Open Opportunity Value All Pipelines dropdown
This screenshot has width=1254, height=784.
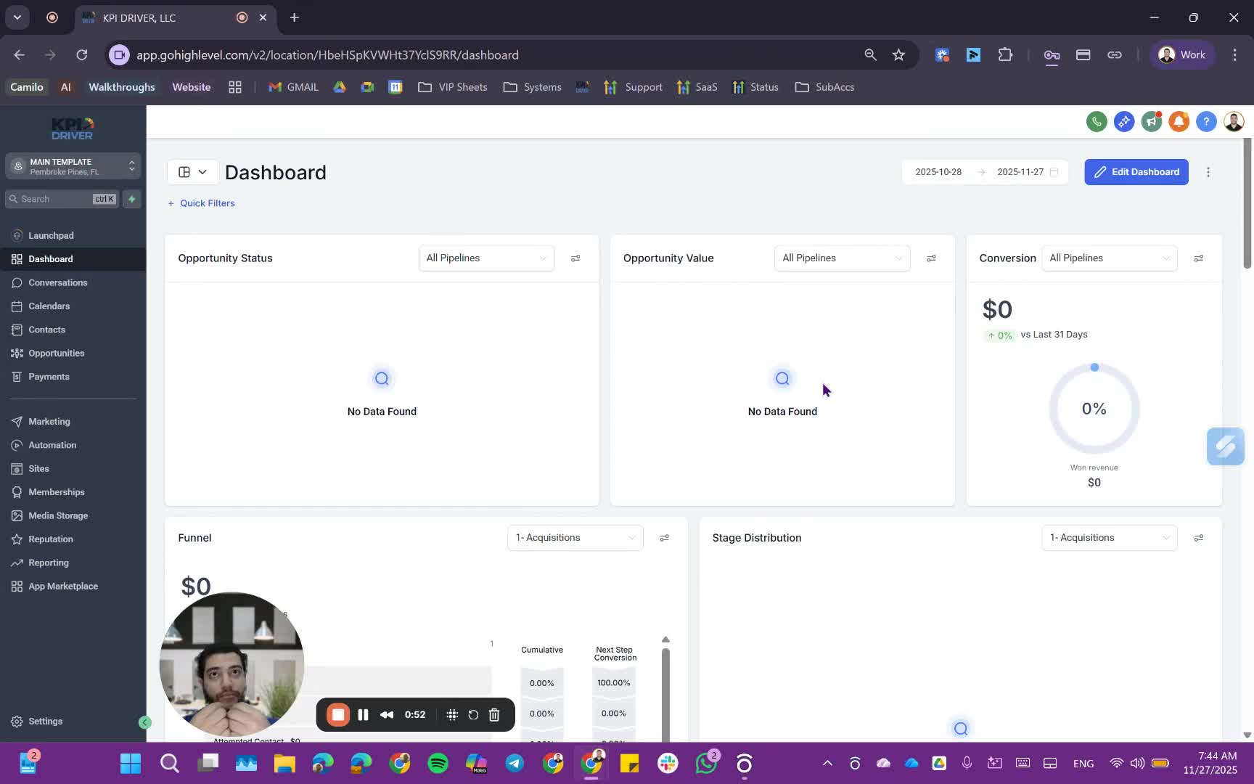pyautogui.click(x=842, y=258)
